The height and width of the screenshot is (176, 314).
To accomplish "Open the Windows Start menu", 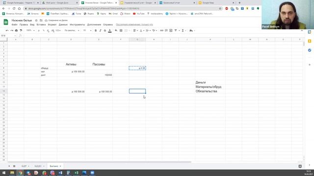I will 4,173.
